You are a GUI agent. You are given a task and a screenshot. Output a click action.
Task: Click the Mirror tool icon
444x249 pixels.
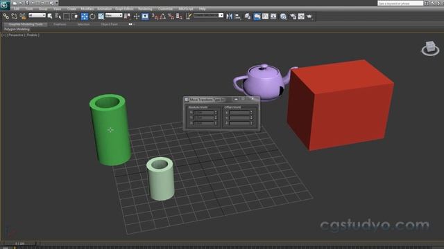pyautogui.click(x=230, y=17)
